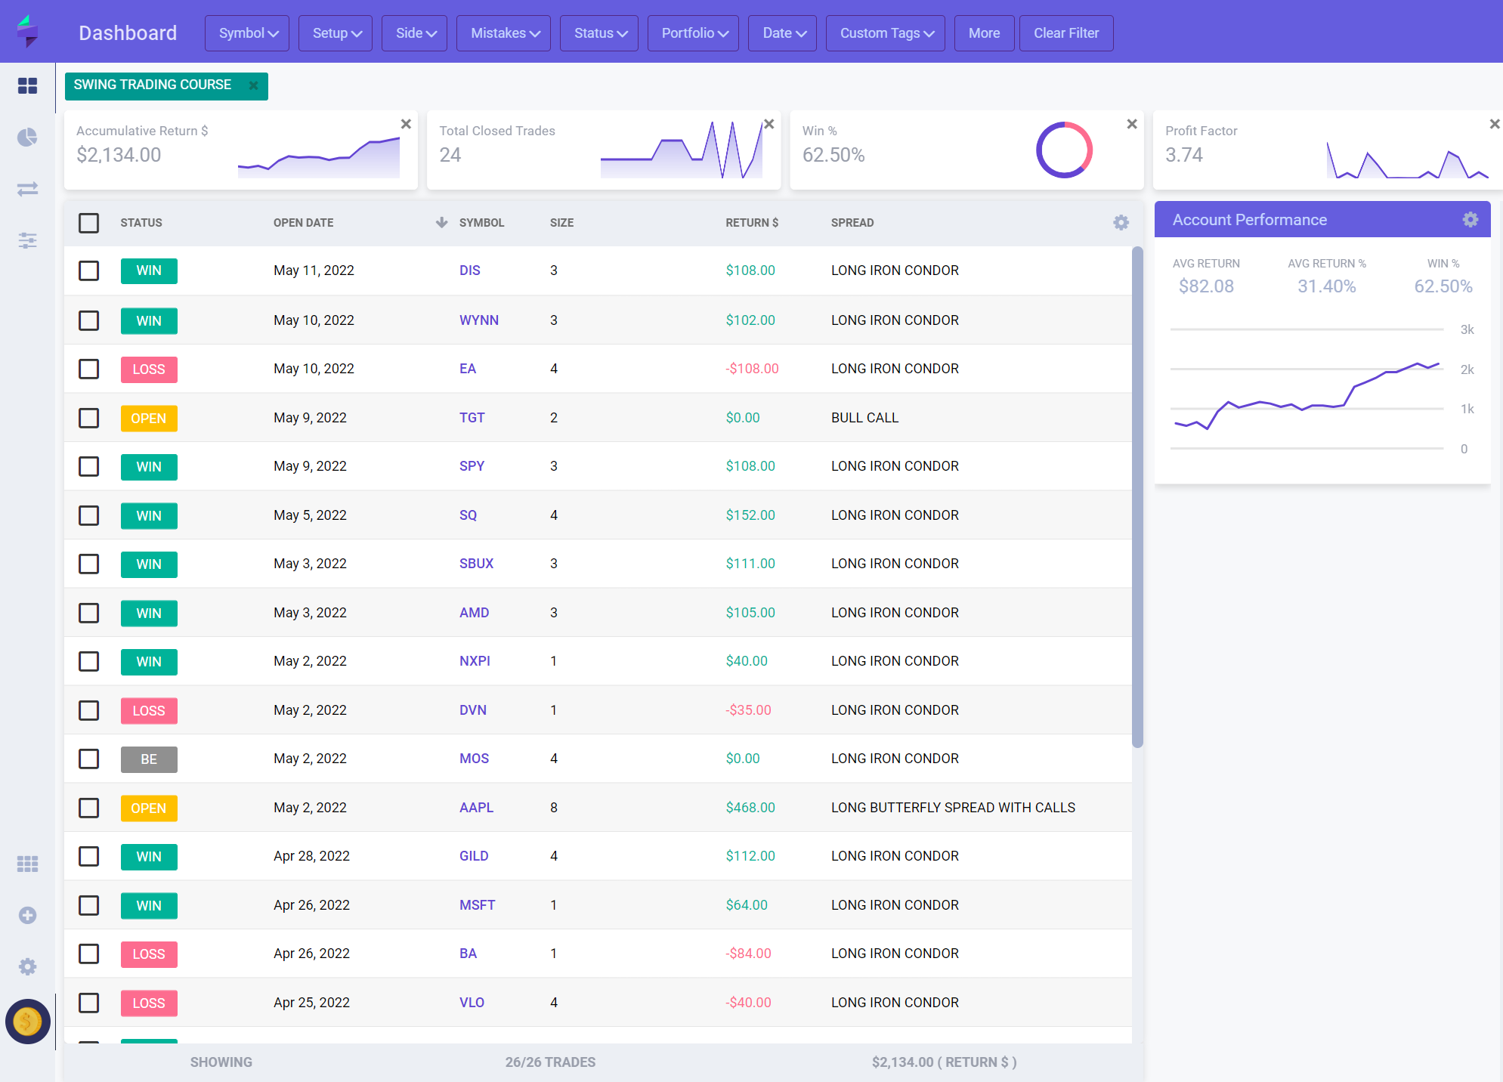1503x1082 pixels.
Task: Open the apps grid icon in sidebar
Action: click(x=27, y=864)
